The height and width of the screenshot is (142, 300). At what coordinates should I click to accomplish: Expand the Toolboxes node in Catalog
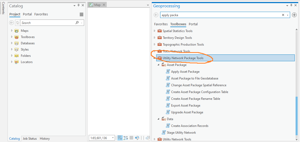12,37
